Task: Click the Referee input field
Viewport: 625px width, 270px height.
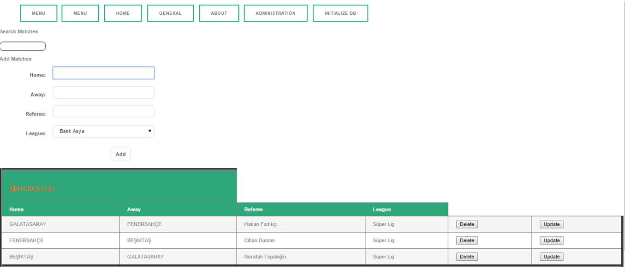Action: [103, 112]
